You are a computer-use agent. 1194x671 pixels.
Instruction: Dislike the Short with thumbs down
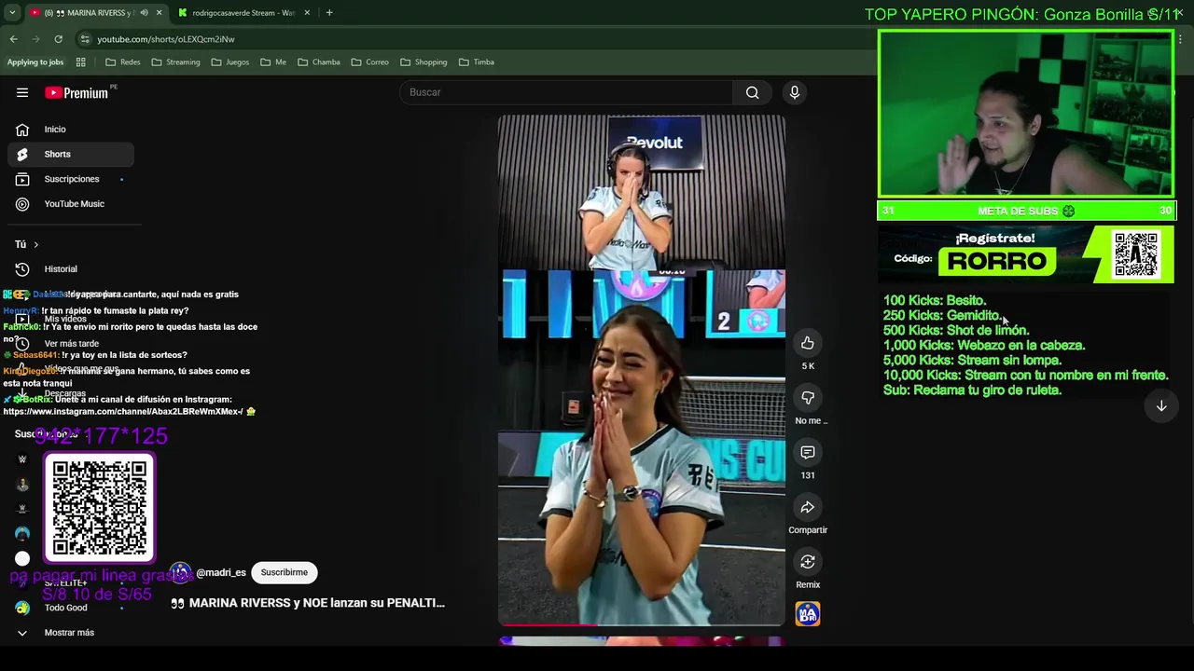coord(808,398)
